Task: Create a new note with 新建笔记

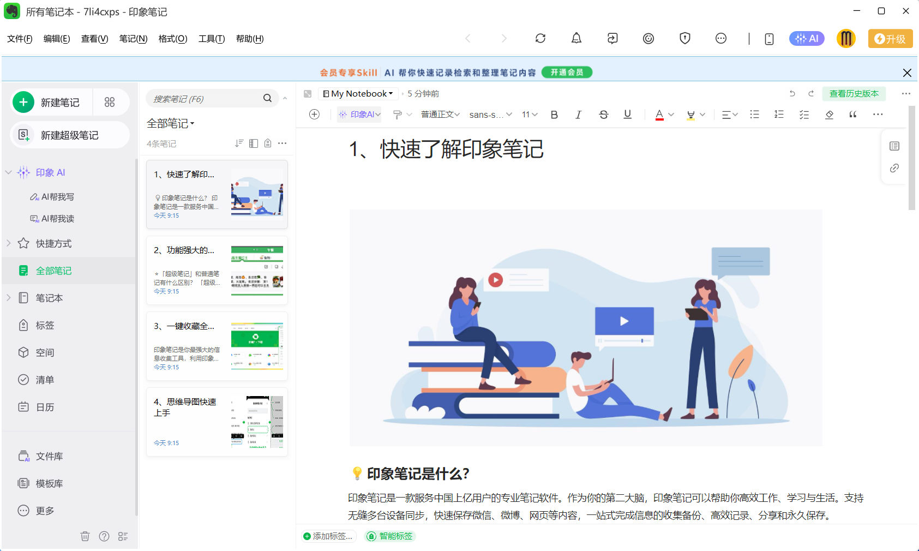Action: [52, 102]
